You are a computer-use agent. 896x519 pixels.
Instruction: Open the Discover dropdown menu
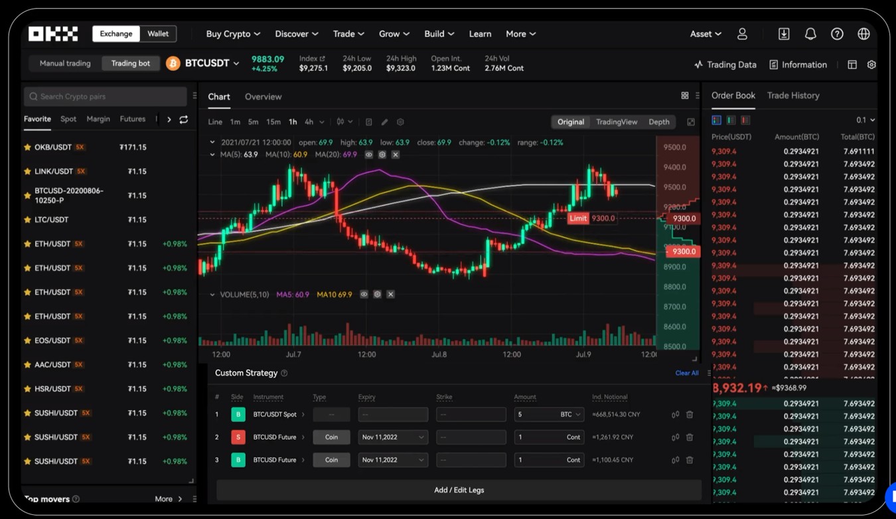pos(297,34)
